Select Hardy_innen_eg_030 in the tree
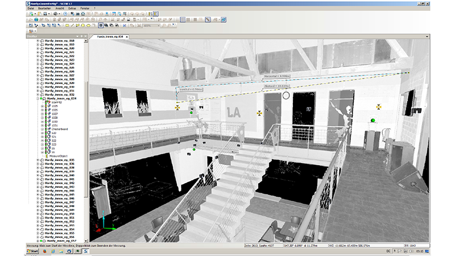455x256 pixels. 60,87
